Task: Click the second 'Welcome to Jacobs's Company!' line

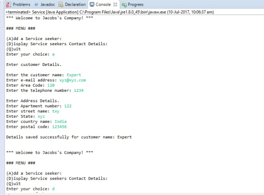Action: (x=49, y=153)
